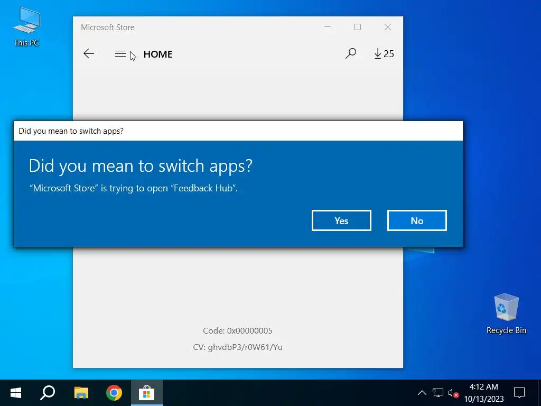Image resolution: width=541 pixels, height=406 pixels.
Task: Open network status in system tray
Action: (438, 393)
